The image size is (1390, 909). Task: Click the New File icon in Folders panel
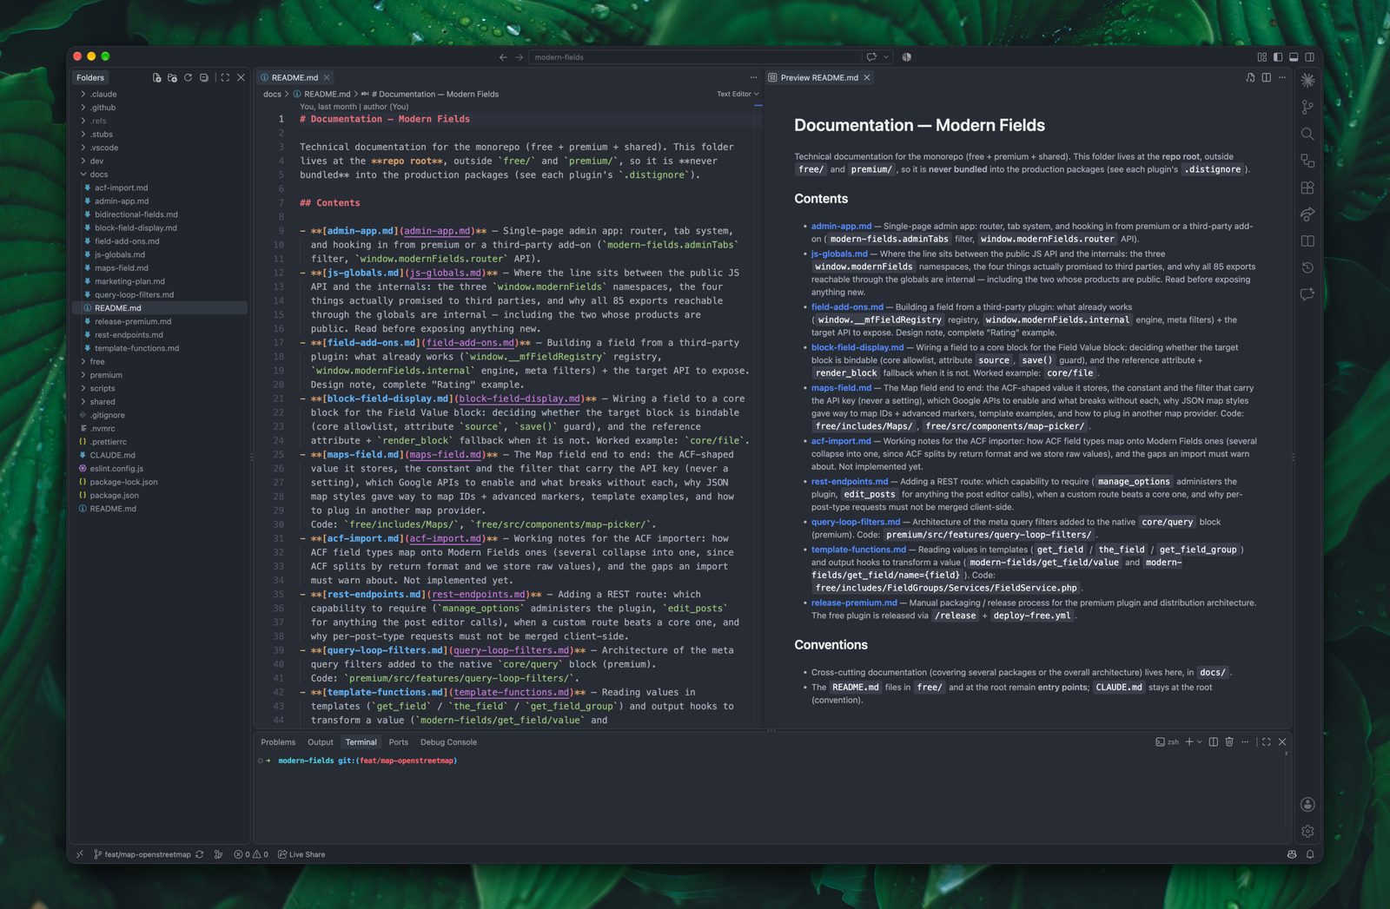pos(156,78)
